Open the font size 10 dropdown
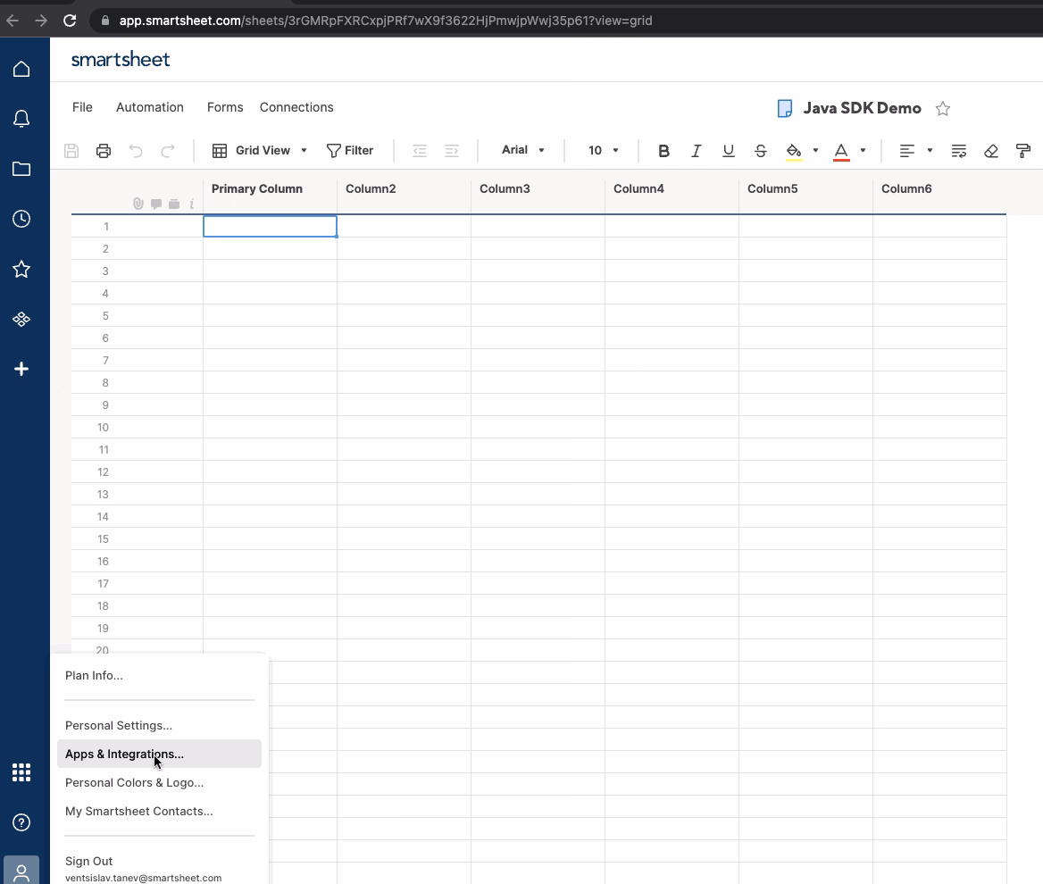Image resolution: width=1043 pixels, height=884 pixels. coord(603,151)
